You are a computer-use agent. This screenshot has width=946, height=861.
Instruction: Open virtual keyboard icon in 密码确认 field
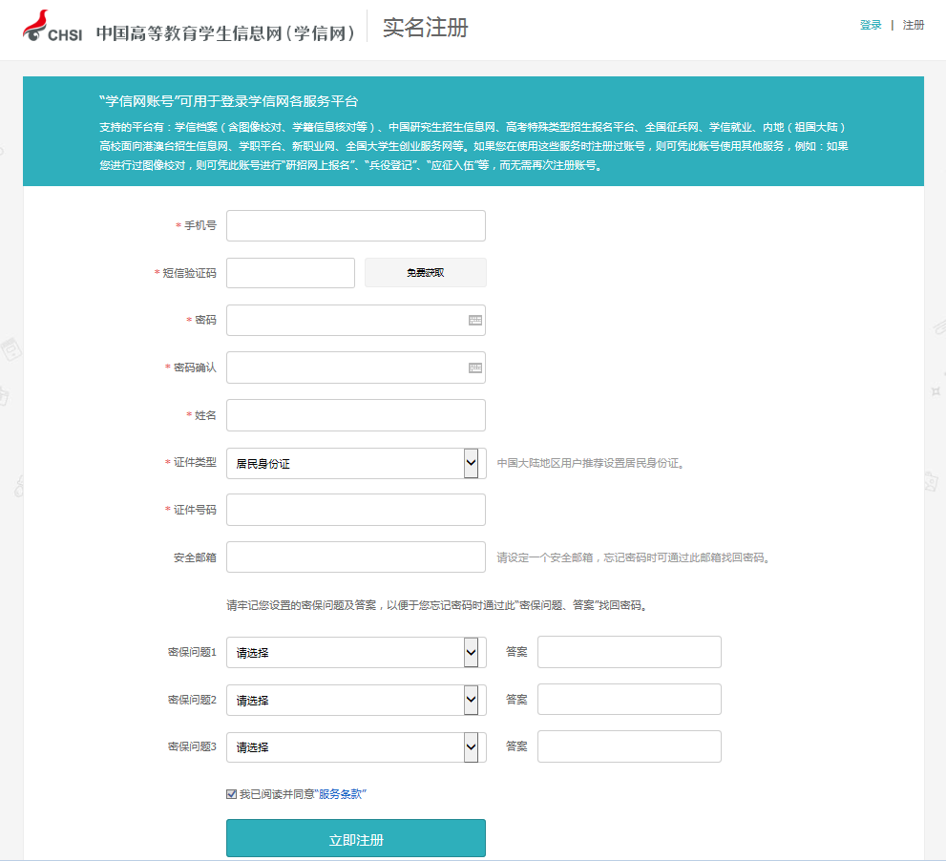tap(475, 367)
